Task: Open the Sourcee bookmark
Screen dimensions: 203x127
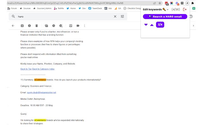Action: (x=25, y=9)
